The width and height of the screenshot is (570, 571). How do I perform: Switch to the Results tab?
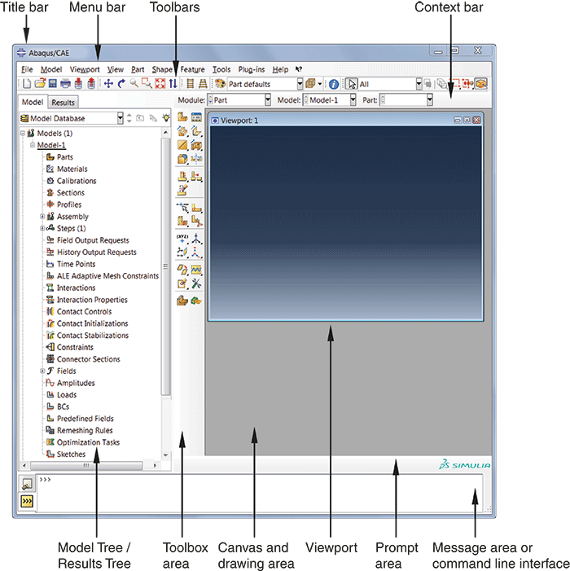64,103
